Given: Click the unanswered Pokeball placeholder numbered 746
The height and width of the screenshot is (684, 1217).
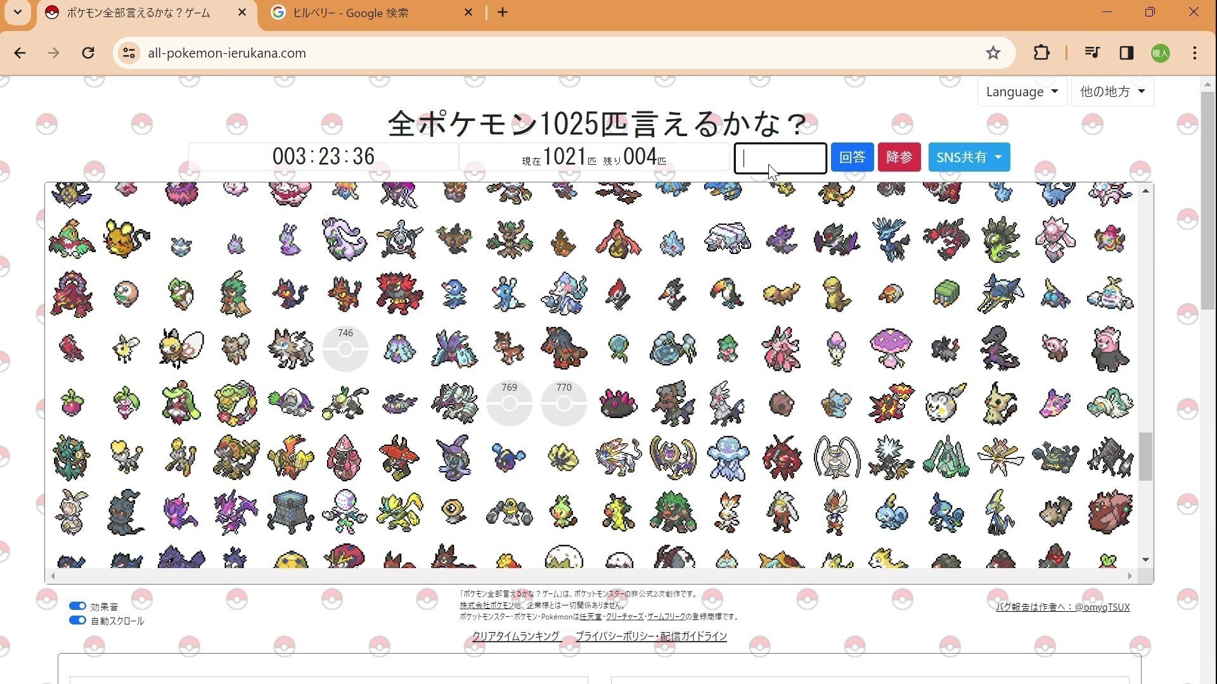Looking at the screenshot, I should click(x=345, y=348).
